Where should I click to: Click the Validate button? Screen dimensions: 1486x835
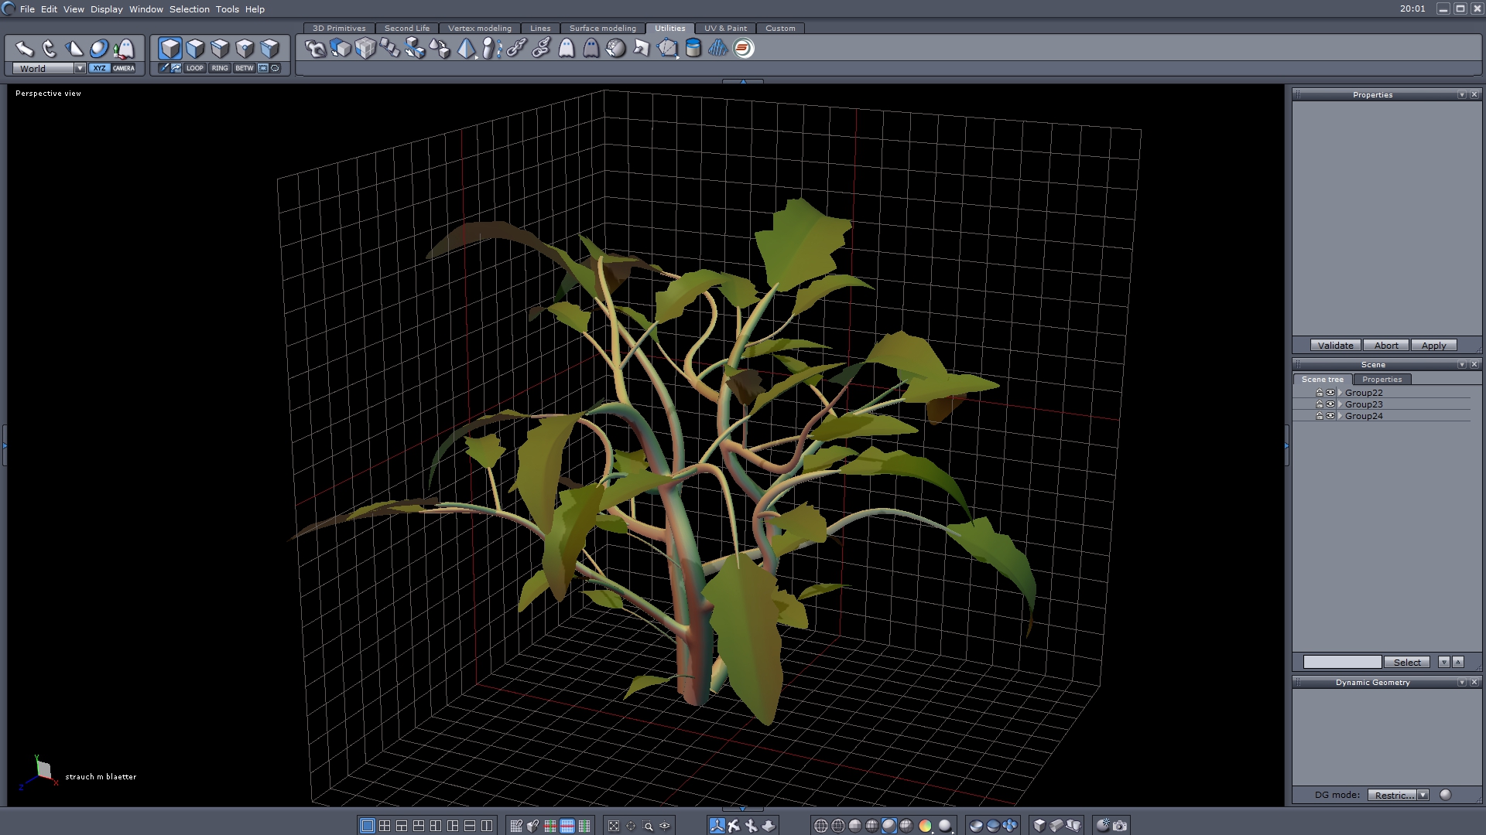point(1335,346)
